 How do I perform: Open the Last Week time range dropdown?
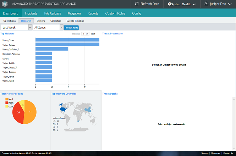tap(16, 27)
